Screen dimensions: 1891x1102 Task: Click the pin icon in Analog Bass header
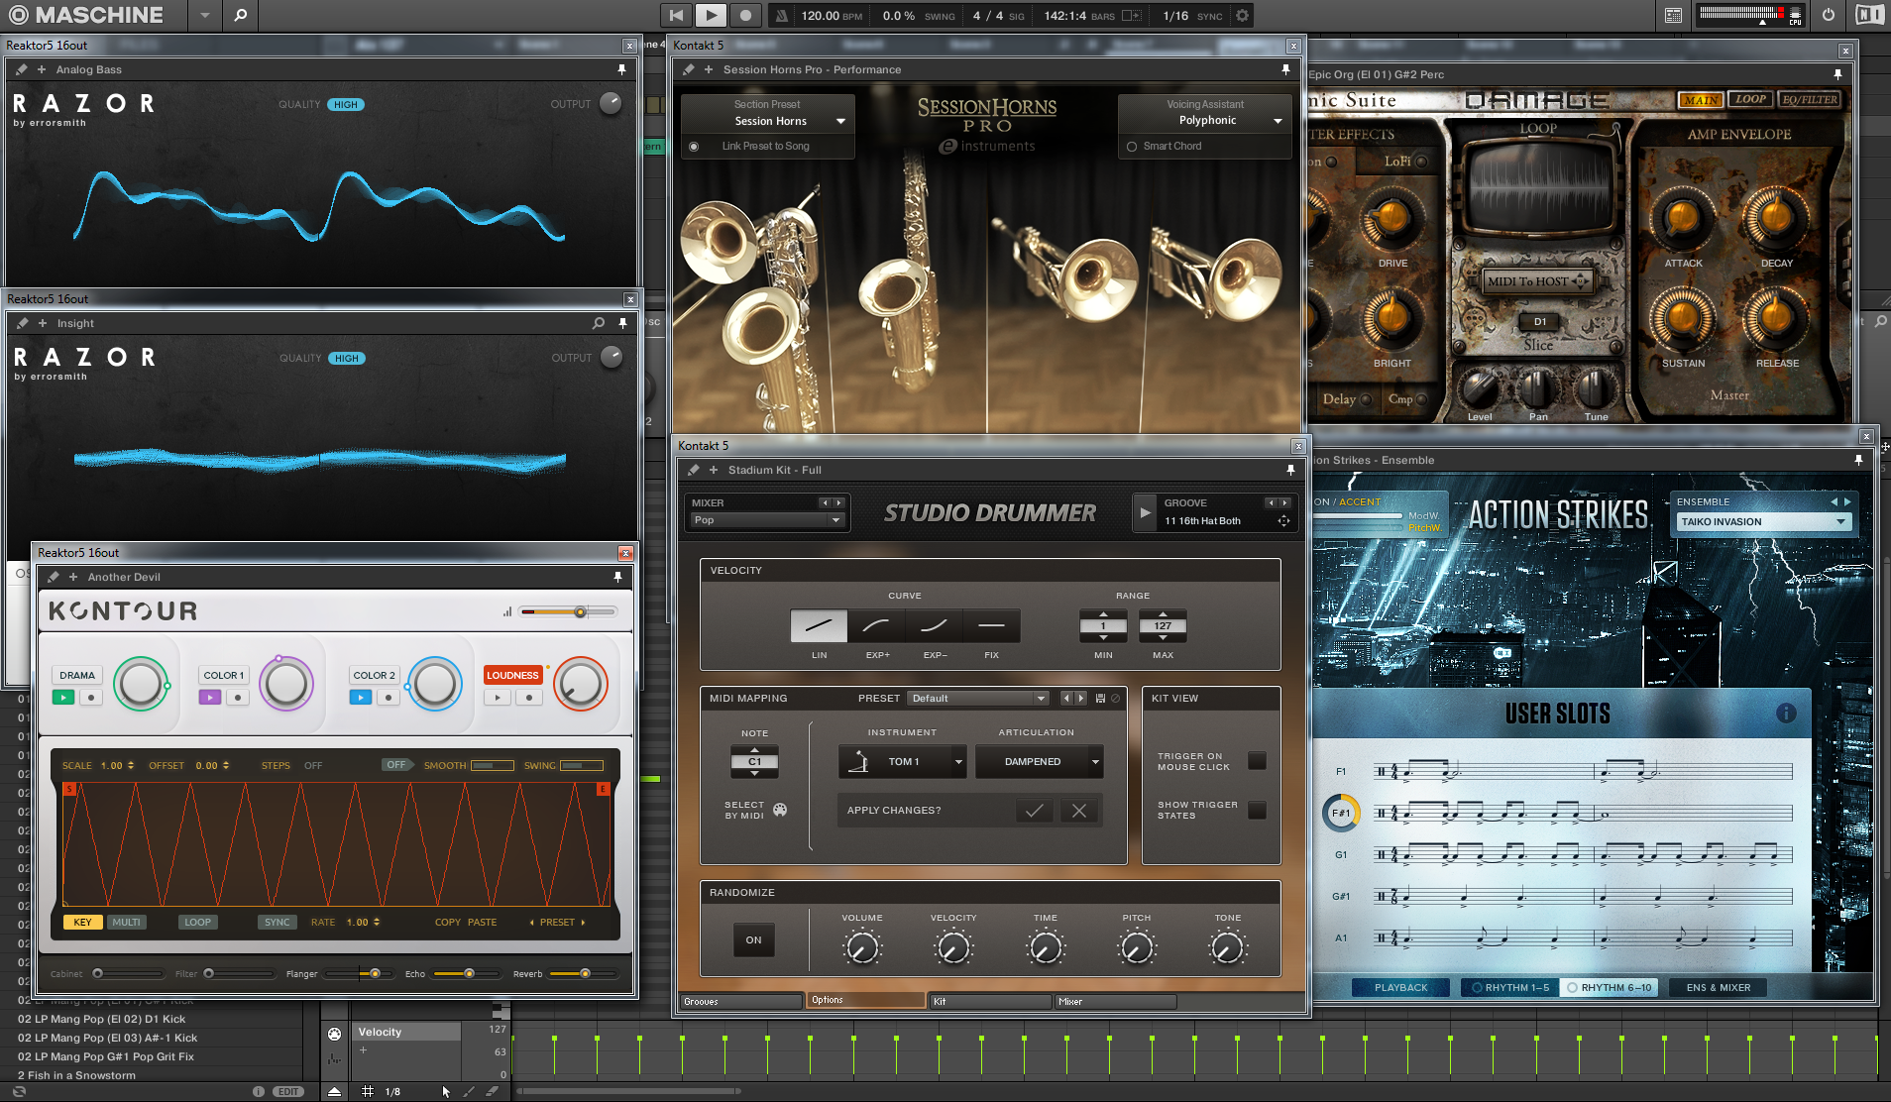click(x=621, y=69)
